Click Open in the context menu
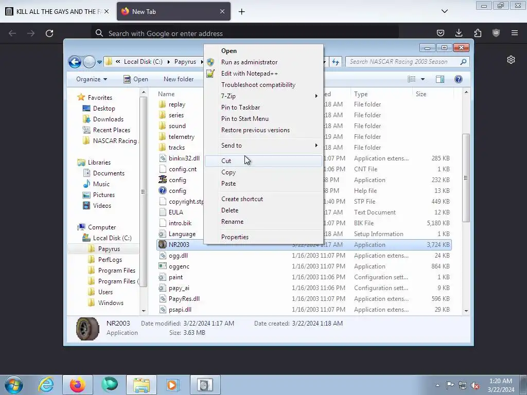 tap(229, 51)
